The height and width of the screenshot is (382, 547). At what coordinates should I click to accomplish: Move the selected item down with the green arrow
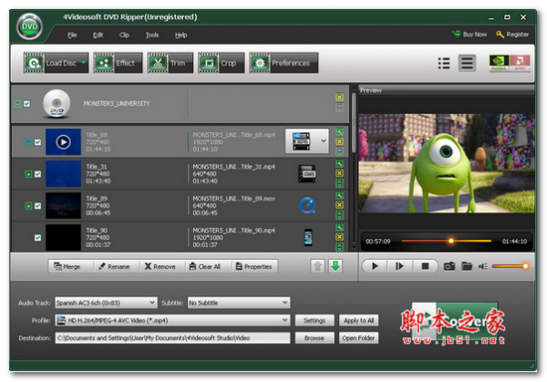pyautogui.click(x=335, y=266)
